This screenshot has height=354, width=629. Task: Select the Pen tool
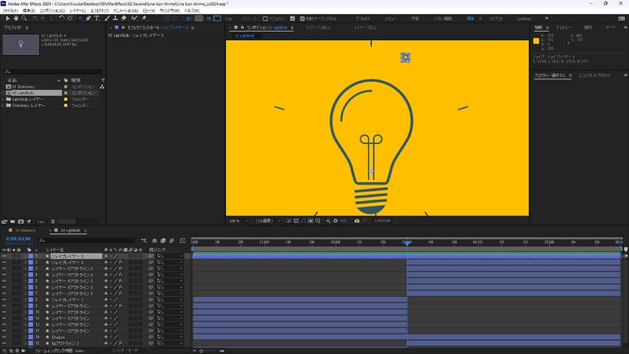(x=88, y=18)
